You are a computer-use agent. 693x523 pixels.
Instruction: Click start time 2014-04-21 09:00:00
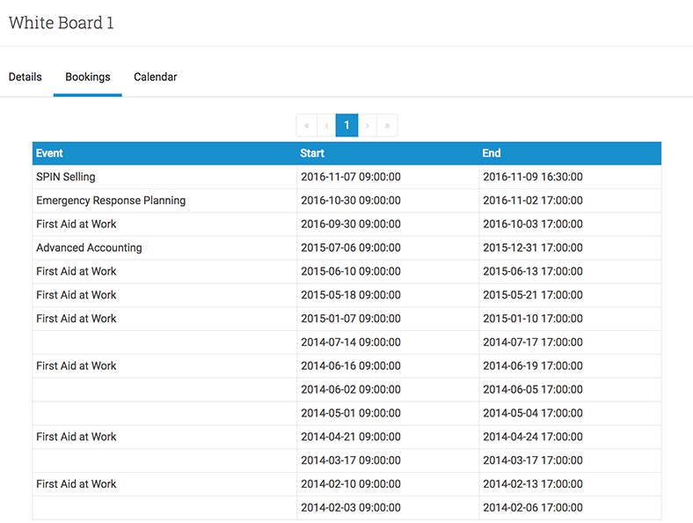coord(351,437)
